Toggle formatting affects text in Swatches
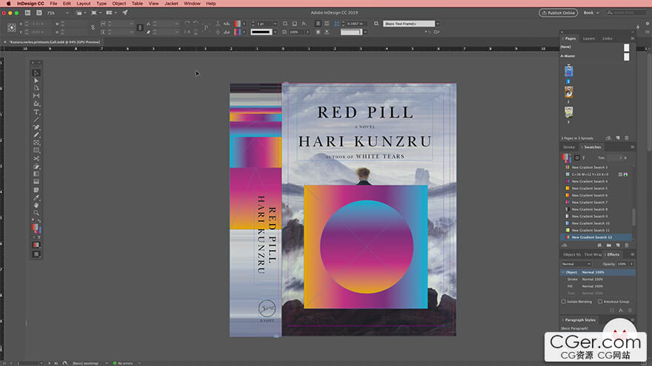Image resolution: width=652 pixels, height=366 pixels. (x=583, y=157)
